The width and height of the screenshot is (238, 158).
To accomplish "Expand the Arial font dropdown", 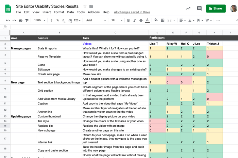I will pyautogui.click(x=96, y=20).
